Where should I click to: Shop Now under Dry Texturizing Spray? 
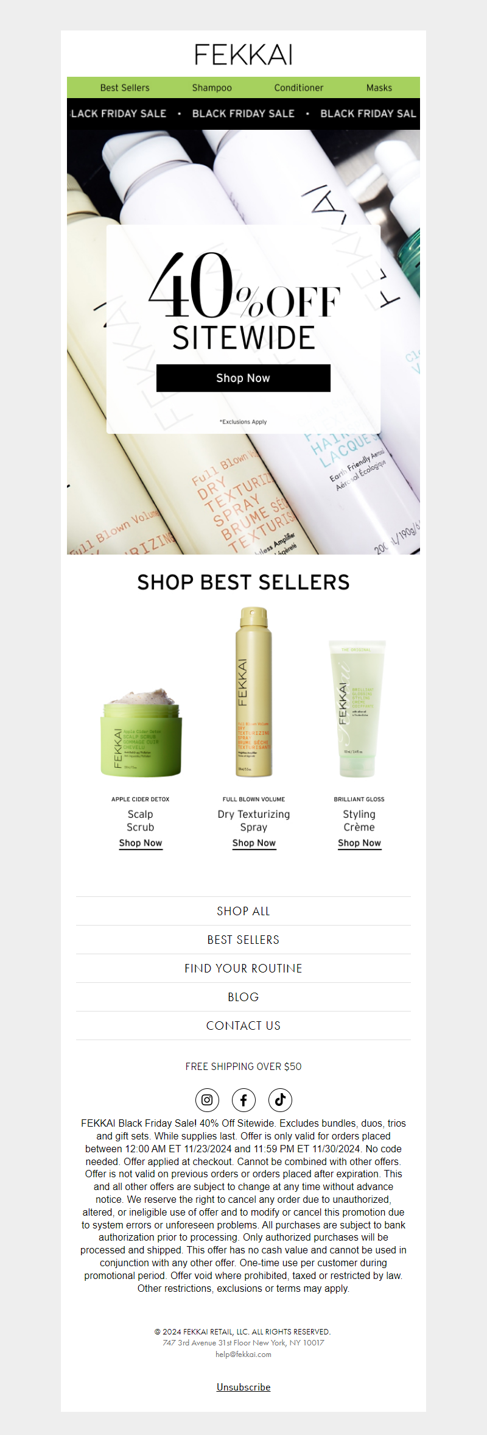point(254,843)
